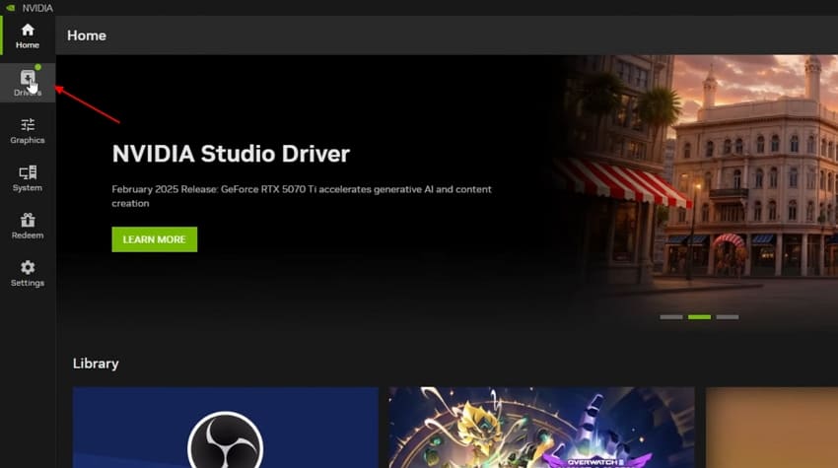This screenshot has height=468, width=838.
Task: Open the Home section in sidebar
Action: 28,35
